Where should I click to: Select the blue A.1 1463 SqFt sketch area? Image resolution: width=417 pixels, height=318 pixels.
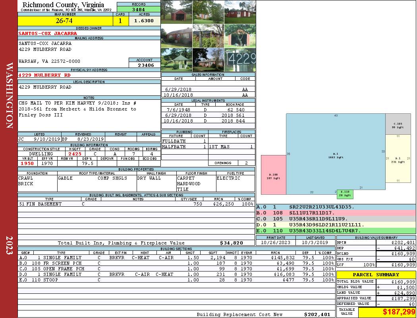pyautogui.click(x=336, y=155)
